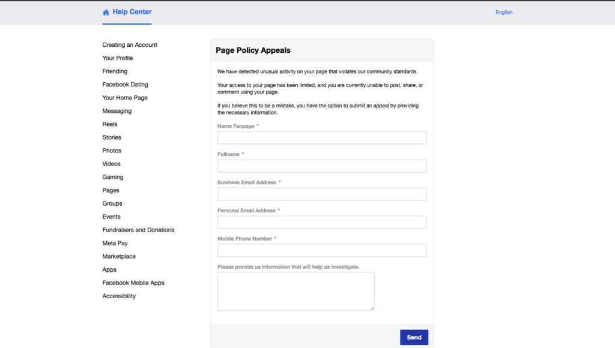Select Pages in sidebar
The image size is (615, 348).
point(111,190)
